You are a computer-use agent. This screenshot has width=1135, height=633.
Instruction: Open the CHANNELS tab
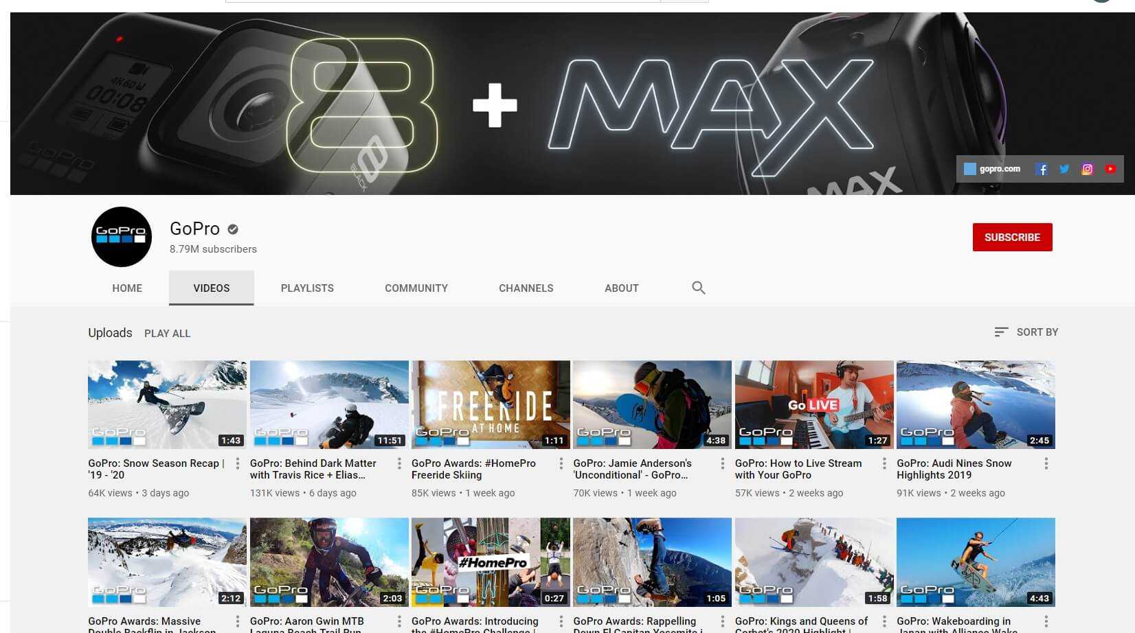click(x=526, y=288)
